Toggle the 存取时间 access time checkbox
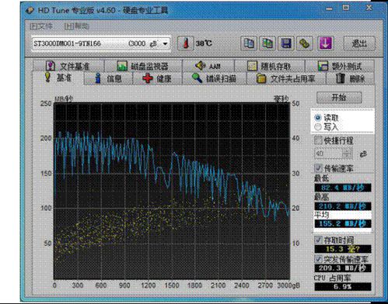The image size is (388, 304). (318, 240)
